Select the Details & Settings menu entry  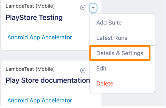click(120, 53)
